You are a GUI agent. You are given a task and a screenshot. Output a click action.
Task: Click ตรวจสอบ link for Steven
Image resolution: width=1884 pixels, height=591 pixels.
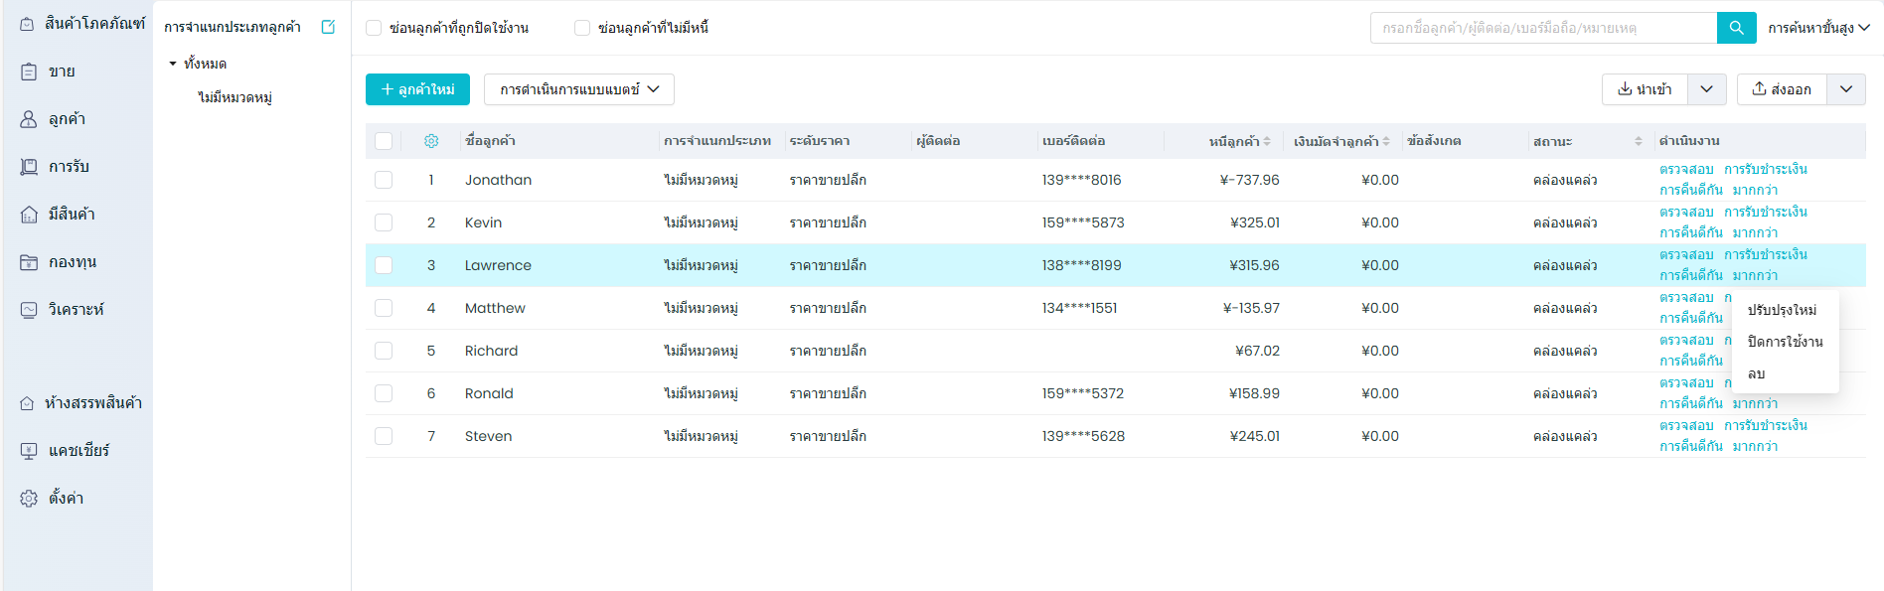[x=1686, y=425]
